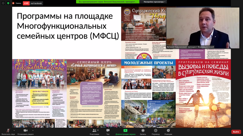Click the Семейный клуб poster

94,94
